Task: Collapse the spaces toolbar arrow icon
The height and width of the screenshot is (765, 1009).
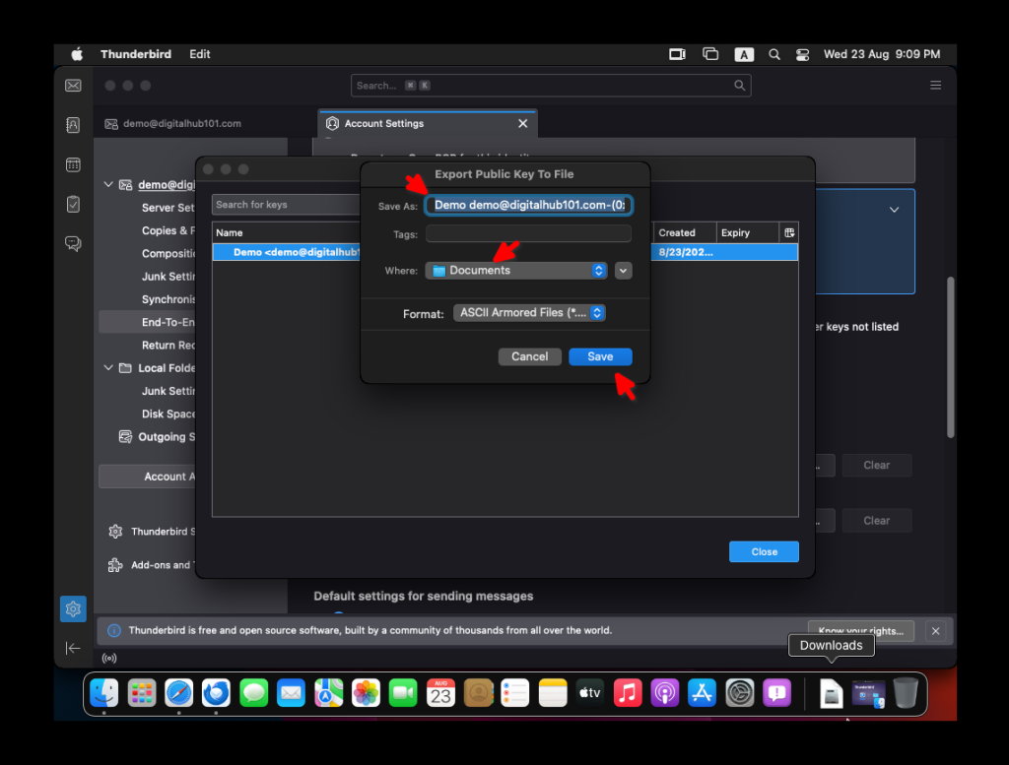Action: (x=73, y=648)
